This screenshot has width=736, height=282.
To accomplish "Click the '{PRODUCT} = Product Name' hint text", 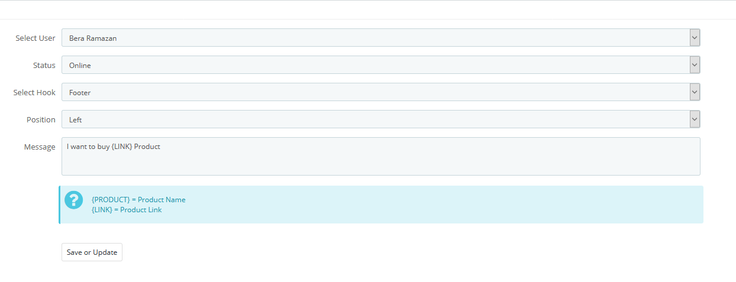I will pos(139,200).
